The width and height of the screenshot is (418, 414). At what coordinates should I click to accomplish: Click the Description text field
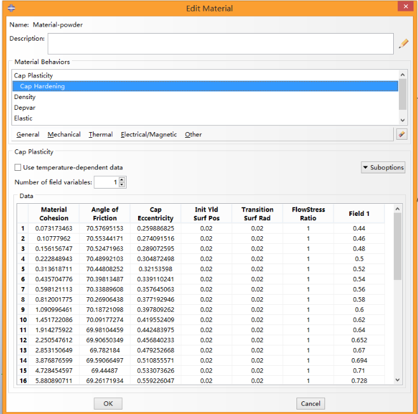(220, 43)
